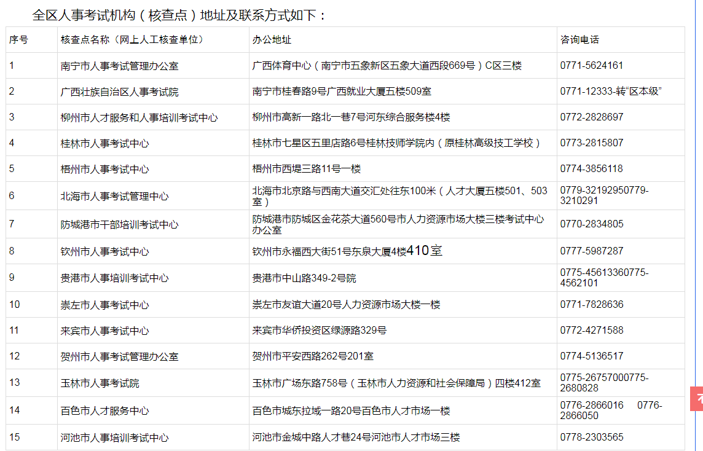Click address 贺州市平安西路262号201室
The height and width of the screenshot is (451, 703).
(x=313, y=356)
